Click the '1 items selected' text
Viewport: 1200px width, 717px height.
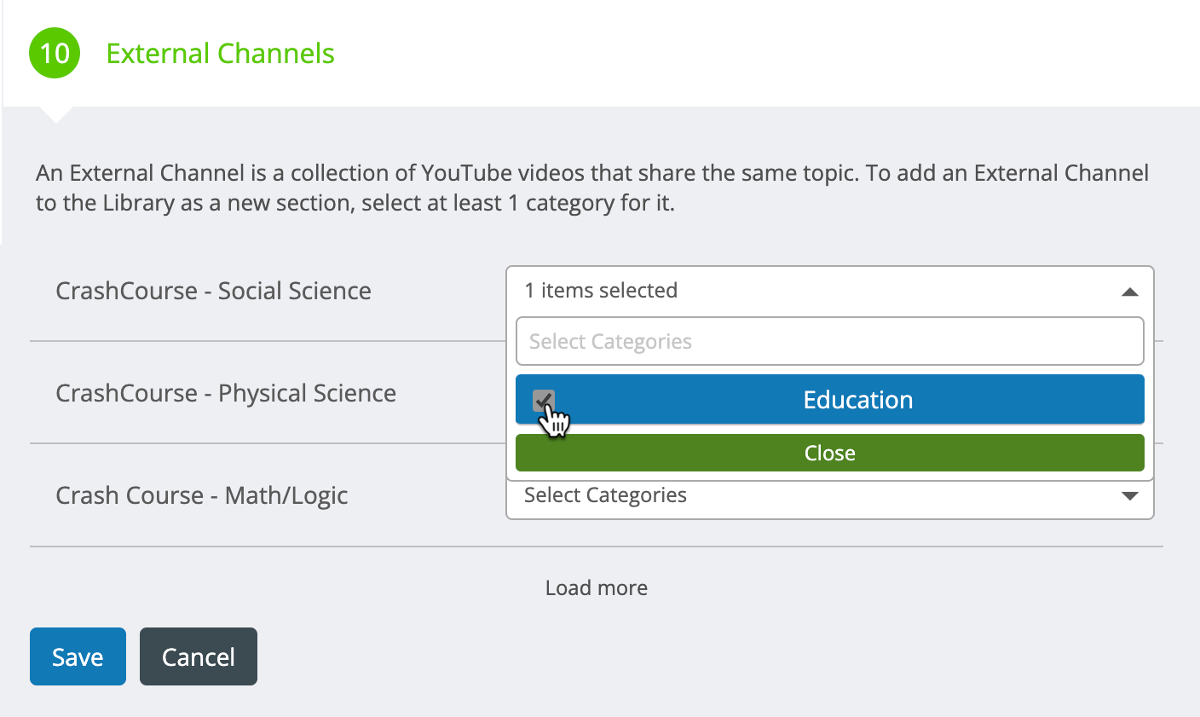601,291
